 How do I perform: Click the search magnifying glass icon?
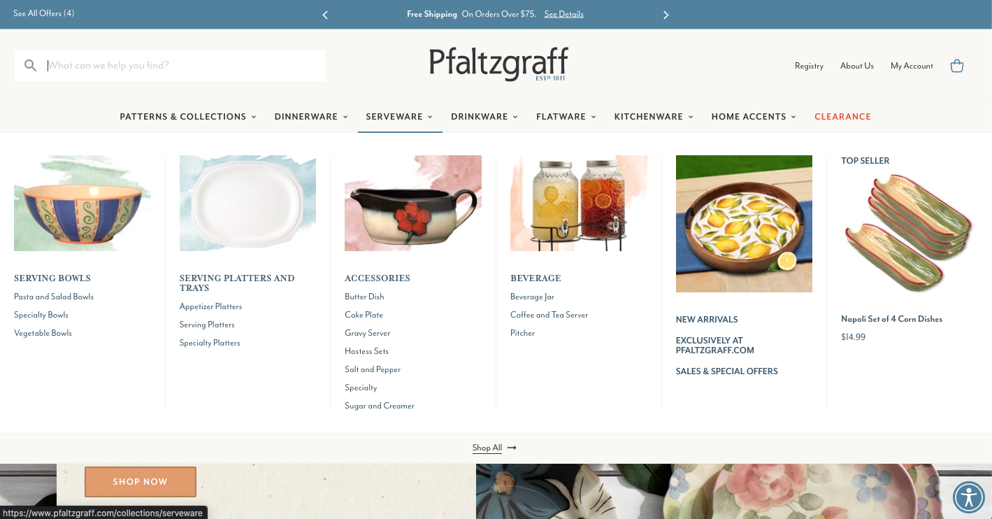coord(30,66)
